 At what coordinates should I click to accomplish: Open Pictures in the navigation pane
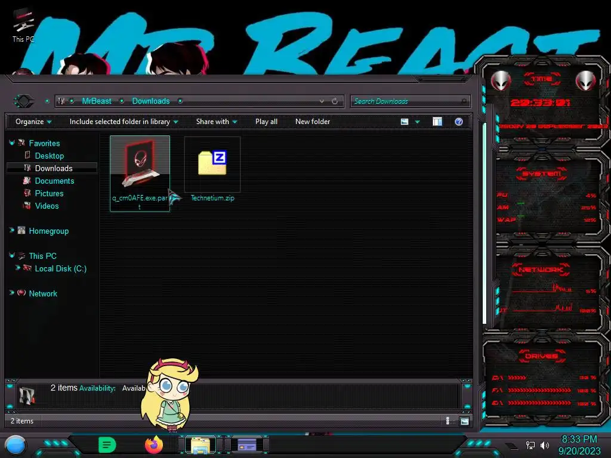click(x=49, y=193)
